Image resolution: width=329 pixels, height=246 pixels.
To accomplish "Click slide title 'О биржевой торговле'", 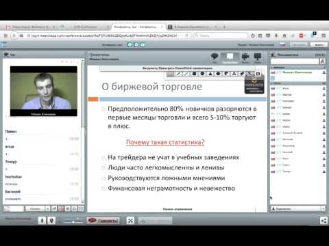I will 152,87.
